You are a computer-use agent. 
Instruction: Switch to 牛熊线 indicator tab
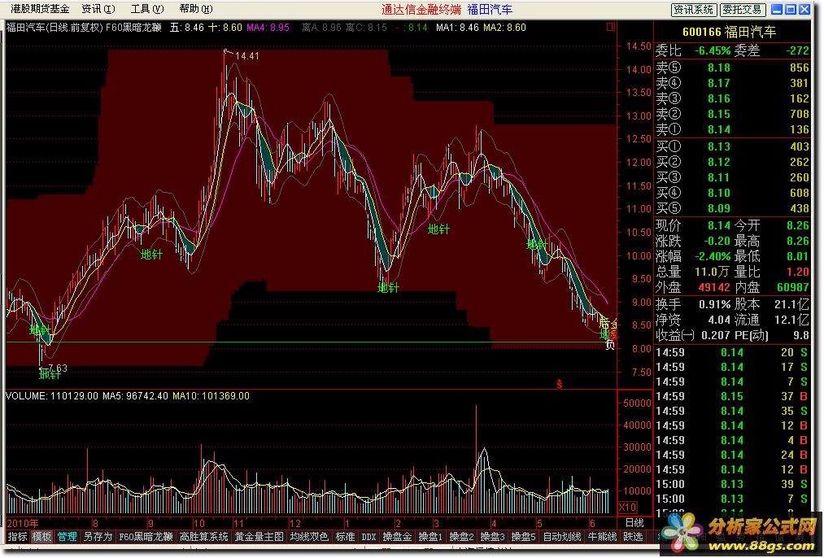(602, 537)
